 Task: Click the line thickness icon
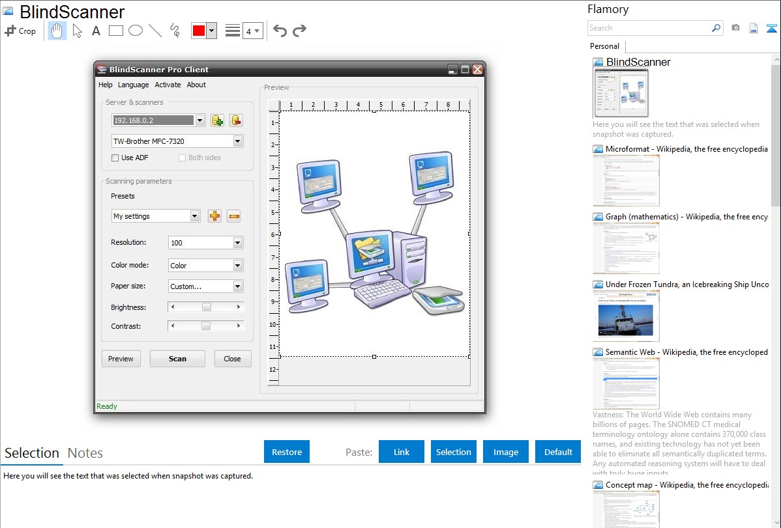[x=233, y=31]
